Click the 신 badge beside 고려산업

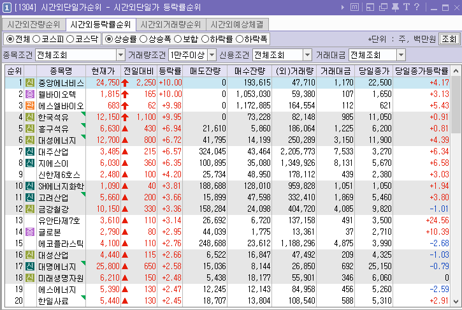(x=30, y=198)
